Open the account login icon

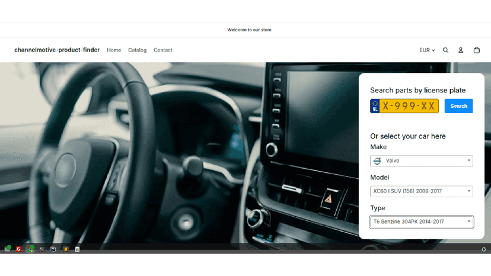461,50
